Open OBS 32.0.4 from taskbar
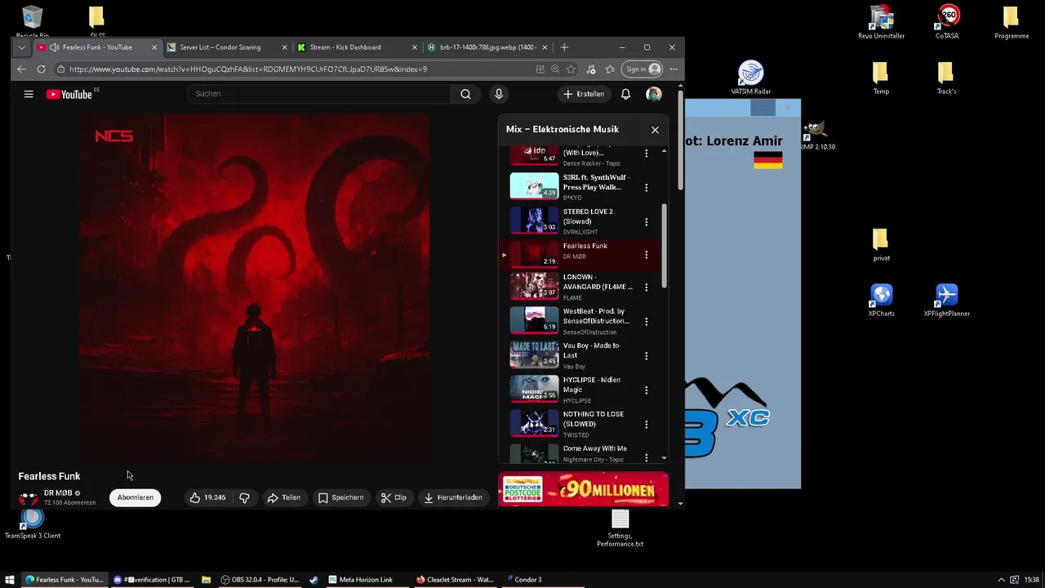The height and width of the screenshot is (588, 1045). 260,580
